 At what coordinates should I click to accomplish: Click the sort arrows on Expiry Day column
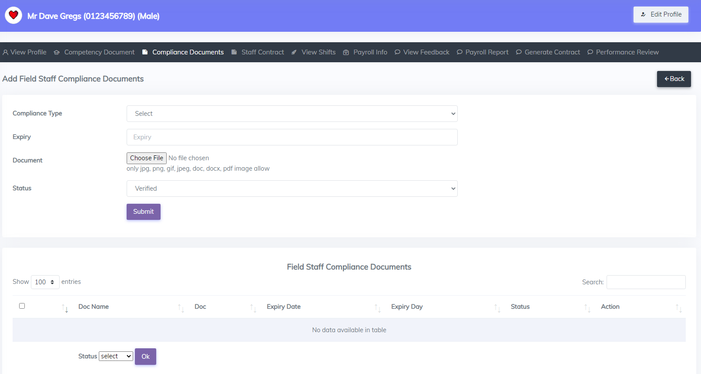point(497,308)
